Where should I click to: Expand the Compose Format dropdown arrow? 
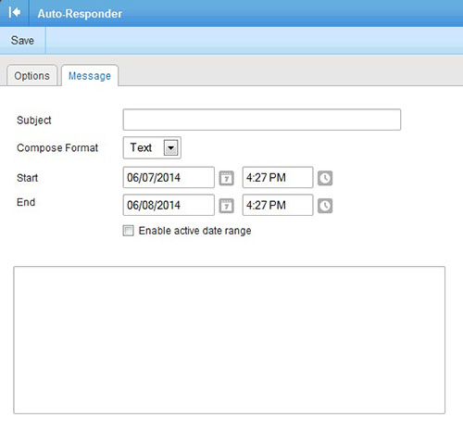pos(170,147)
